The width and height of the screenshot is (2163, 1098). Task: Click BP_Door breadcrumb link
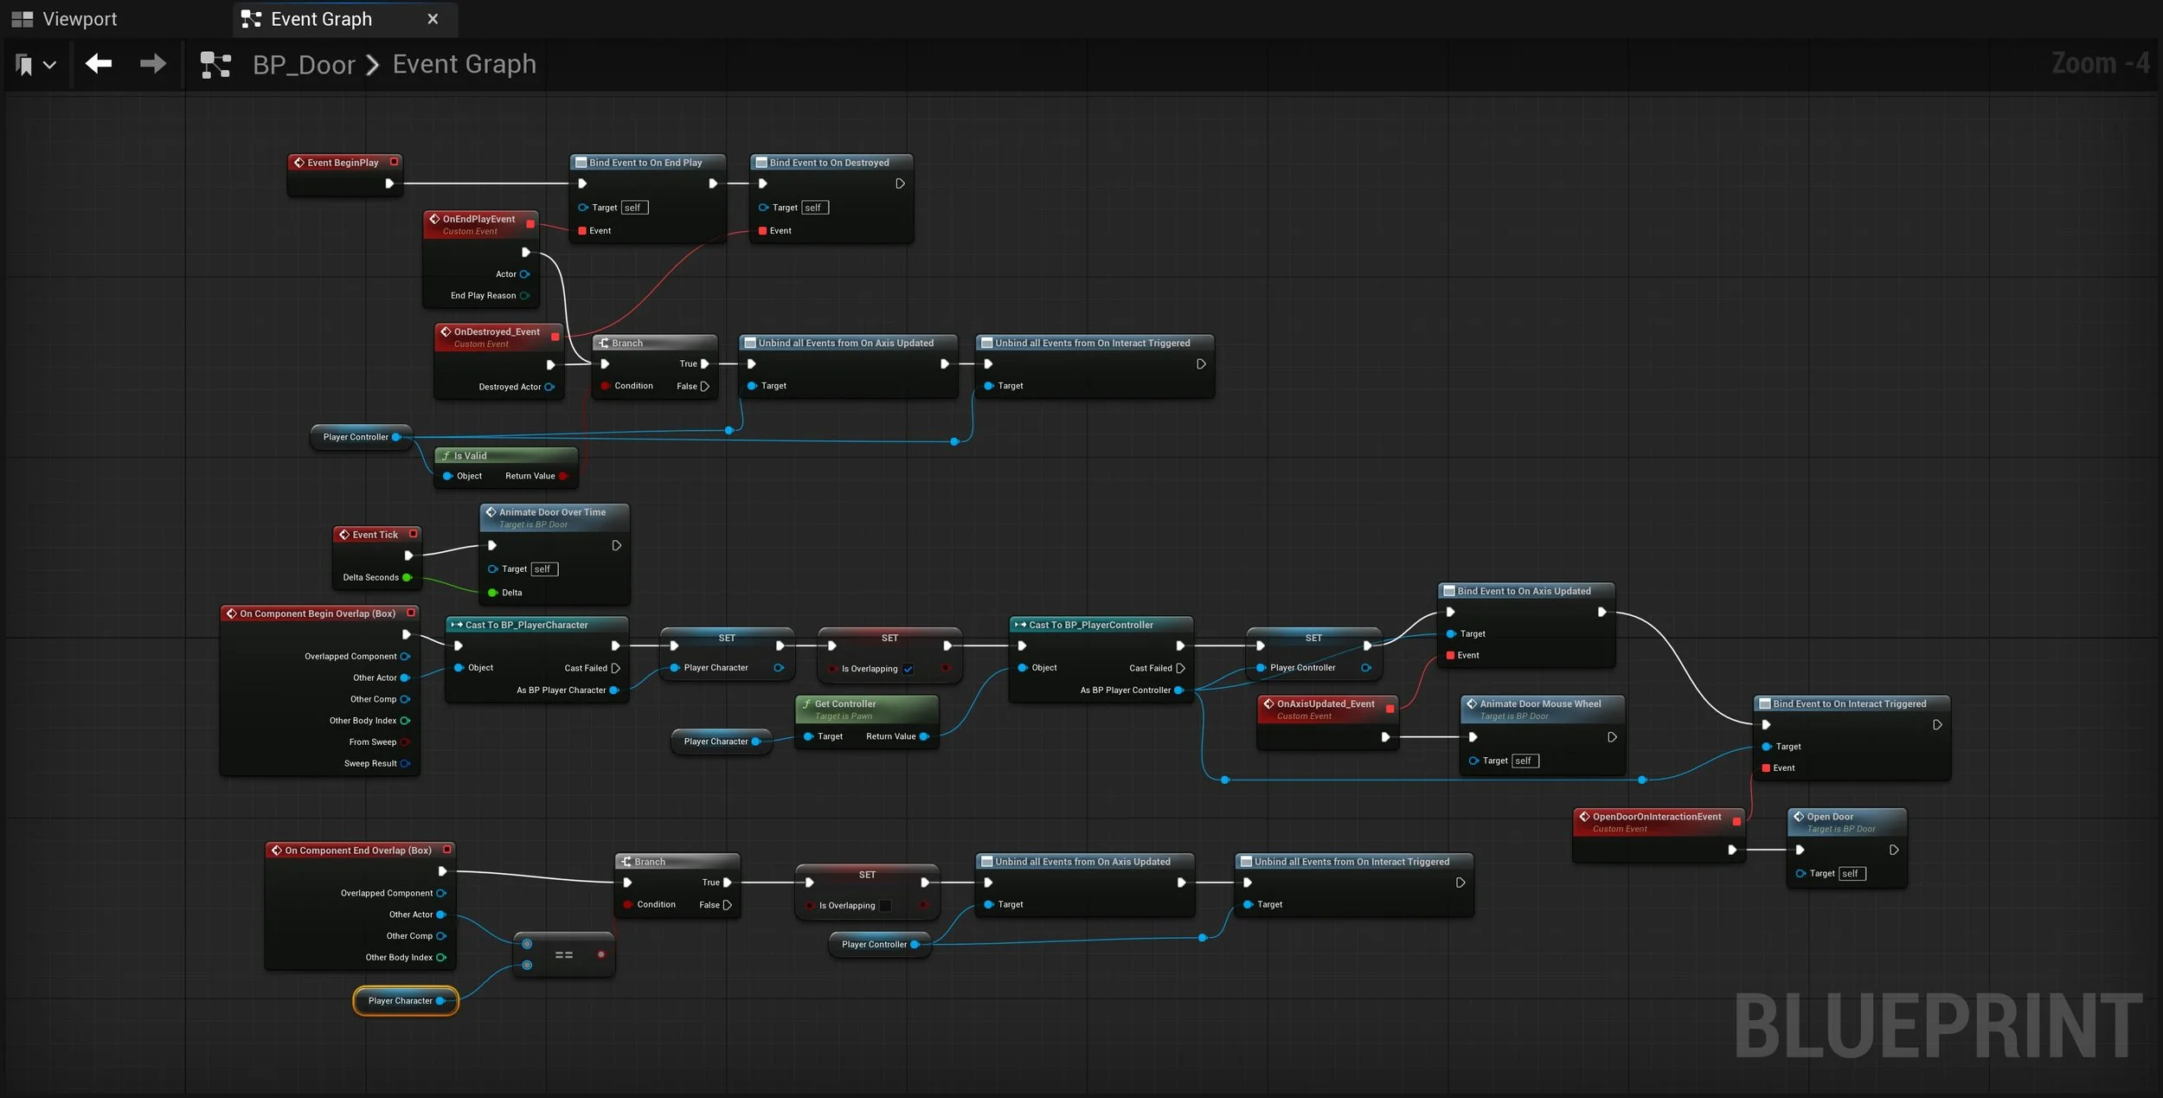click(304, 65)
